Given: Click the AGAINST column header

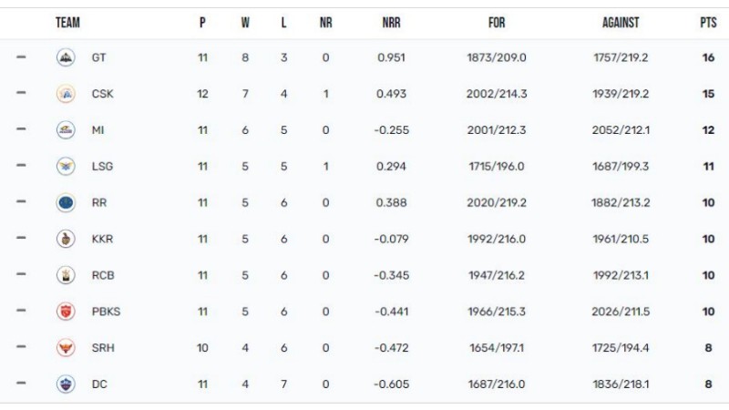Looking at the screenshot, I should pos(621,22).
